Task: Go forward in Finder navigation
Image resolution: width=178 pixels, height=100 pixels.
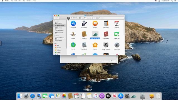Action: pyautogui.click(x=58, y=18)
